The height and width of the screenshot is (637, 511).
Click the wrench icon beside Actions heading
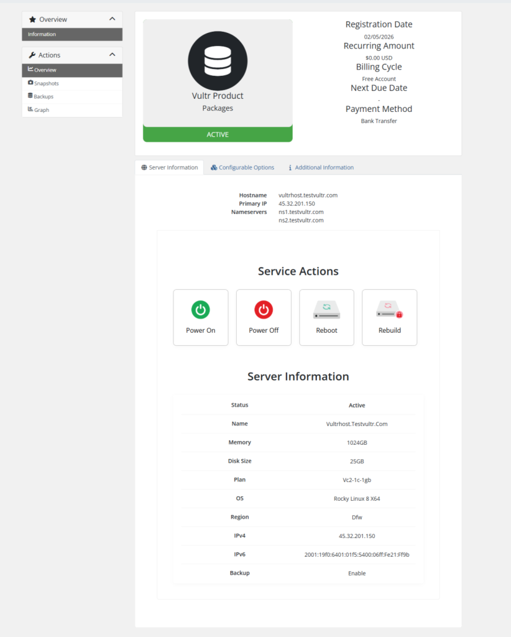32,55
